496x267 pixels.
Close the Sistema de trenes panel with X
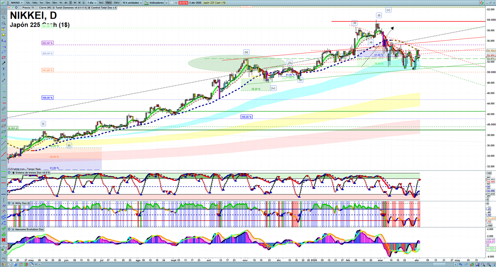[9, 173]
